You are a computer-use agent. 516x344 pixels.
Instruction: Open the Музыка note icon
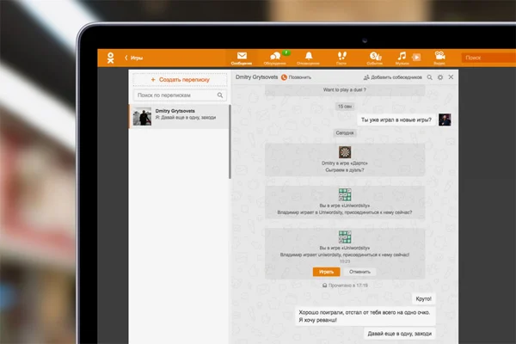[402, 58]
